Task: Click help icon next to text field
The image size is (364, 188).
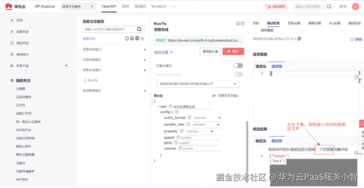Action: (x=170, y=106)
